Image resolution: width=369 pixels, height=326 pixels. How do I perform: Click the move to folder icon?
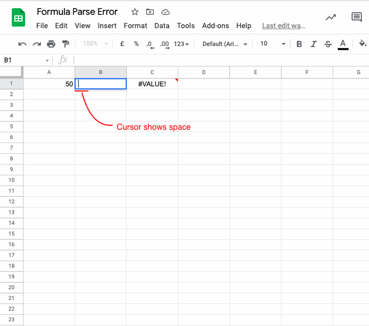(x=150, y=12)
